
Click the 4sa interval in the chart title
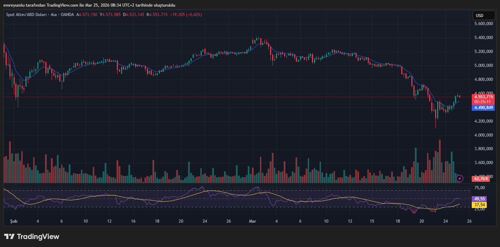(54, 15)
